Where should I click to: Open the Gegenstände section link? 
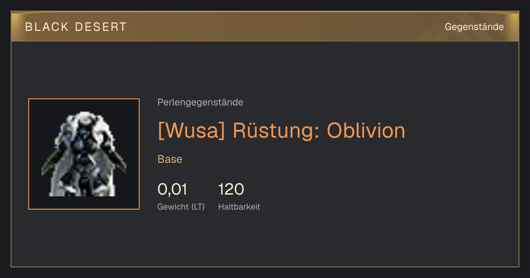(x=474, y=27)
